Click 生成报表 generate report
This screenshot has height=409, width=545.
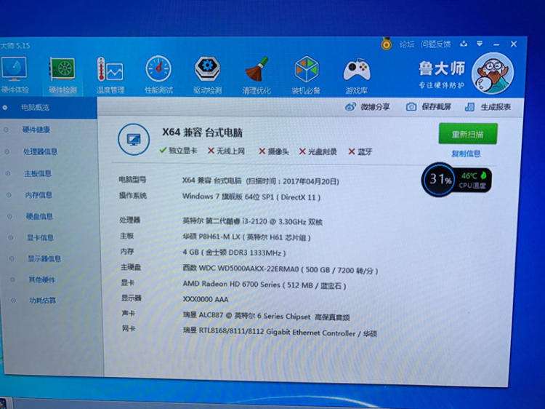pyautogui.click(x=488, y=107)
